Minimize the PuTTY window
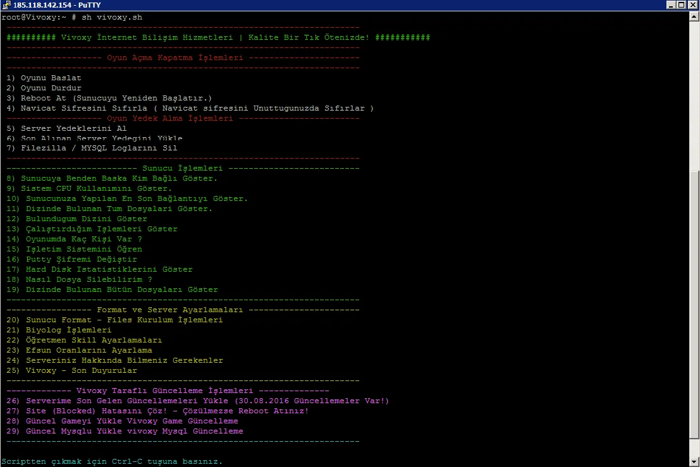The width and height of the screenshot is (700, 467). pyautogui.click(x=671, y=5)
